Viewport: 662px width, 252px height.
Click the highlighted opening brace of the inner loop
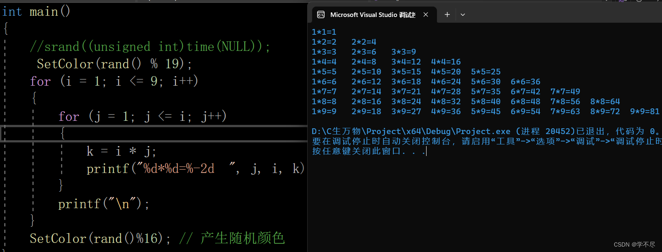(63, 133)
